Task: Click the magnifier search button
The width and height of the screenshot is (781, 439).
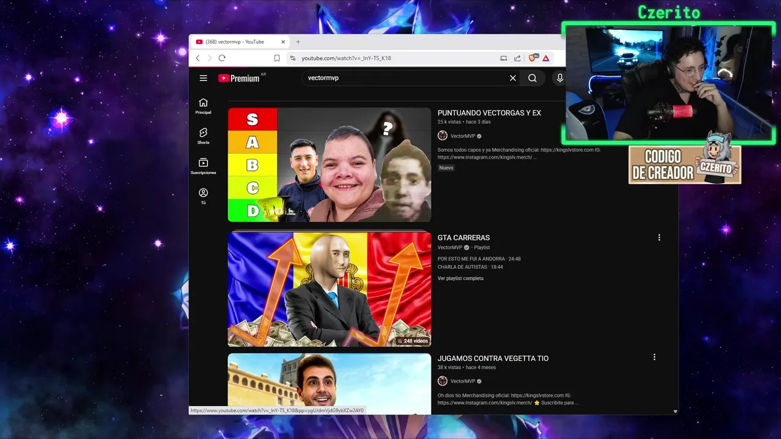Action: click(x=533, y=78)
